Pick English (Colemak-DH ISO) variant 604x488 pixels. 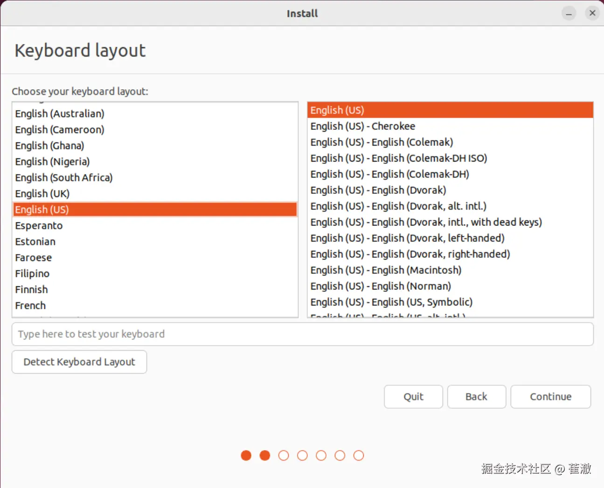tap(450, 158)
